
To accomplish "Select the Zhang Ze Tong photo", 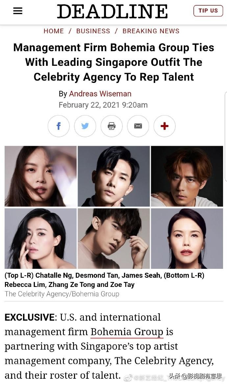I will pos(113,239).
